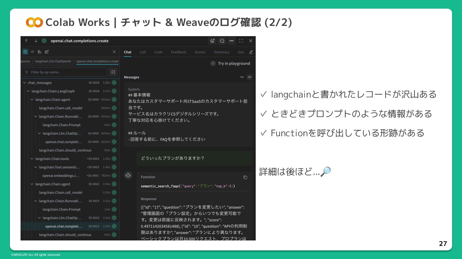462x259 pixels.
Task: Click the Filter by op name field
Action: coord(64,72)
